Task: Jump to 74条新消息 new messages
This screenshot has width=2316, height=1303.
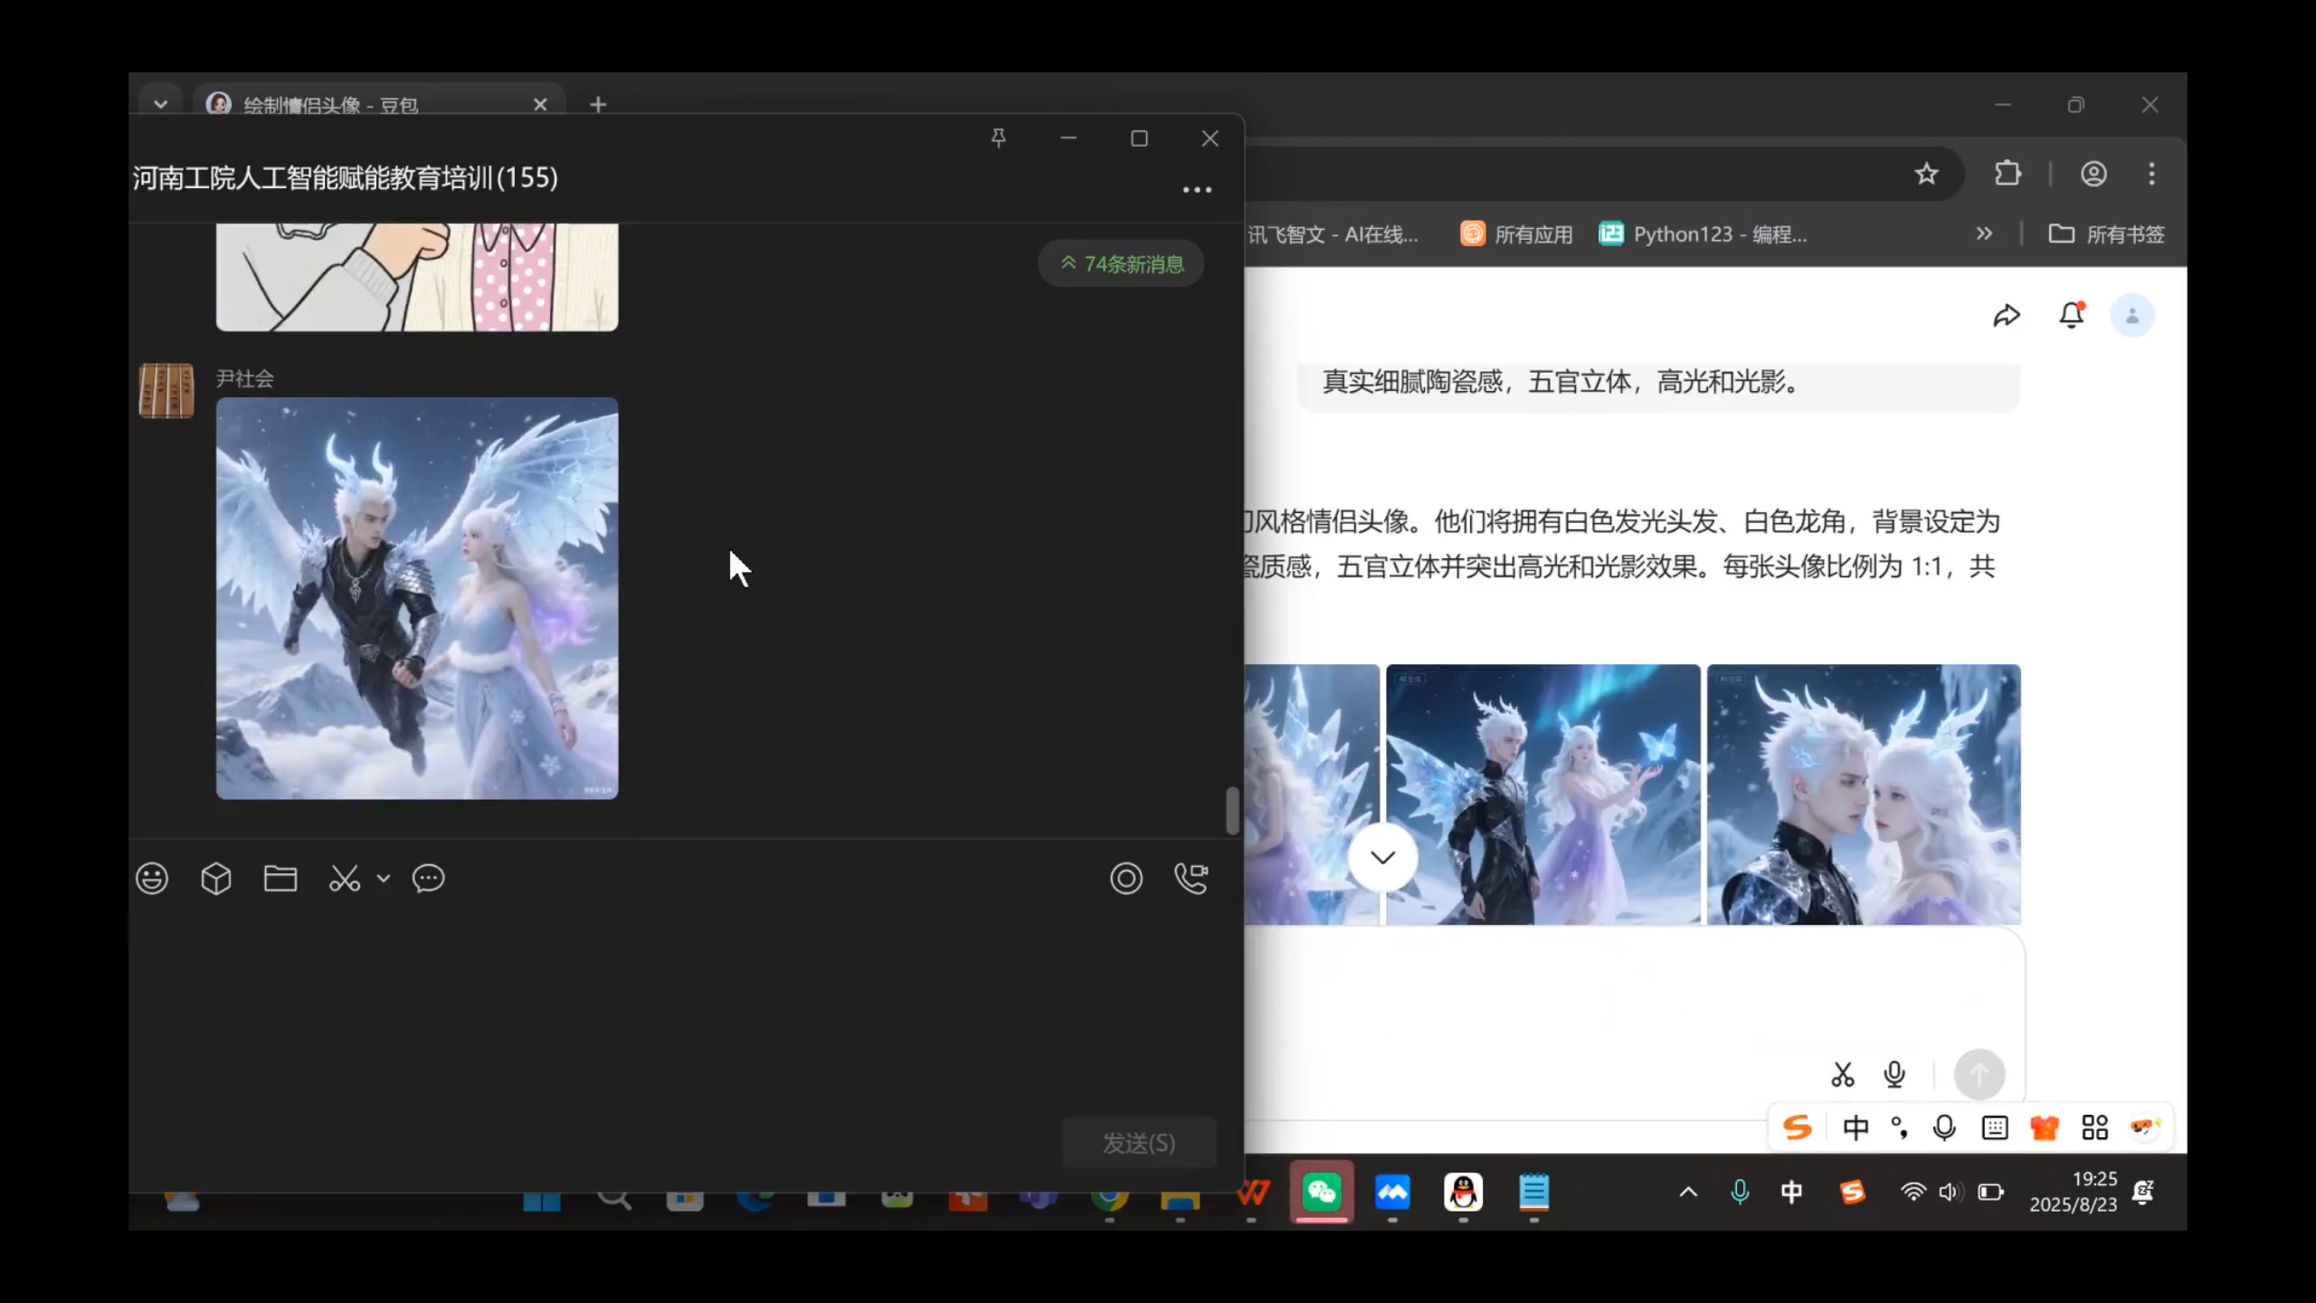Action: tap(1122, 264)
